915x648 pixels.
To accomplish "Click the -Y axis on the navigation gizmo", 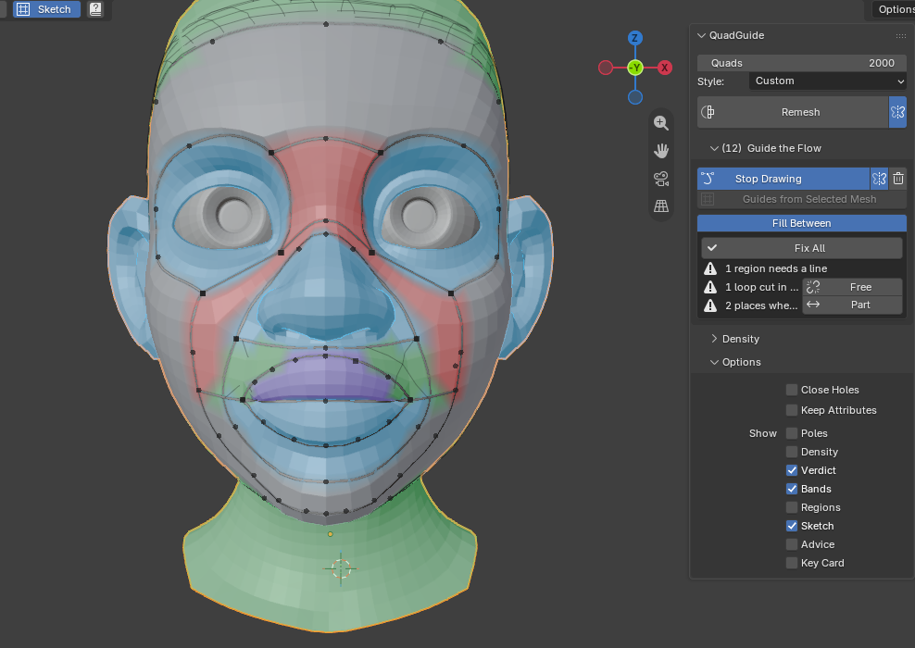I will coord(635,68).
